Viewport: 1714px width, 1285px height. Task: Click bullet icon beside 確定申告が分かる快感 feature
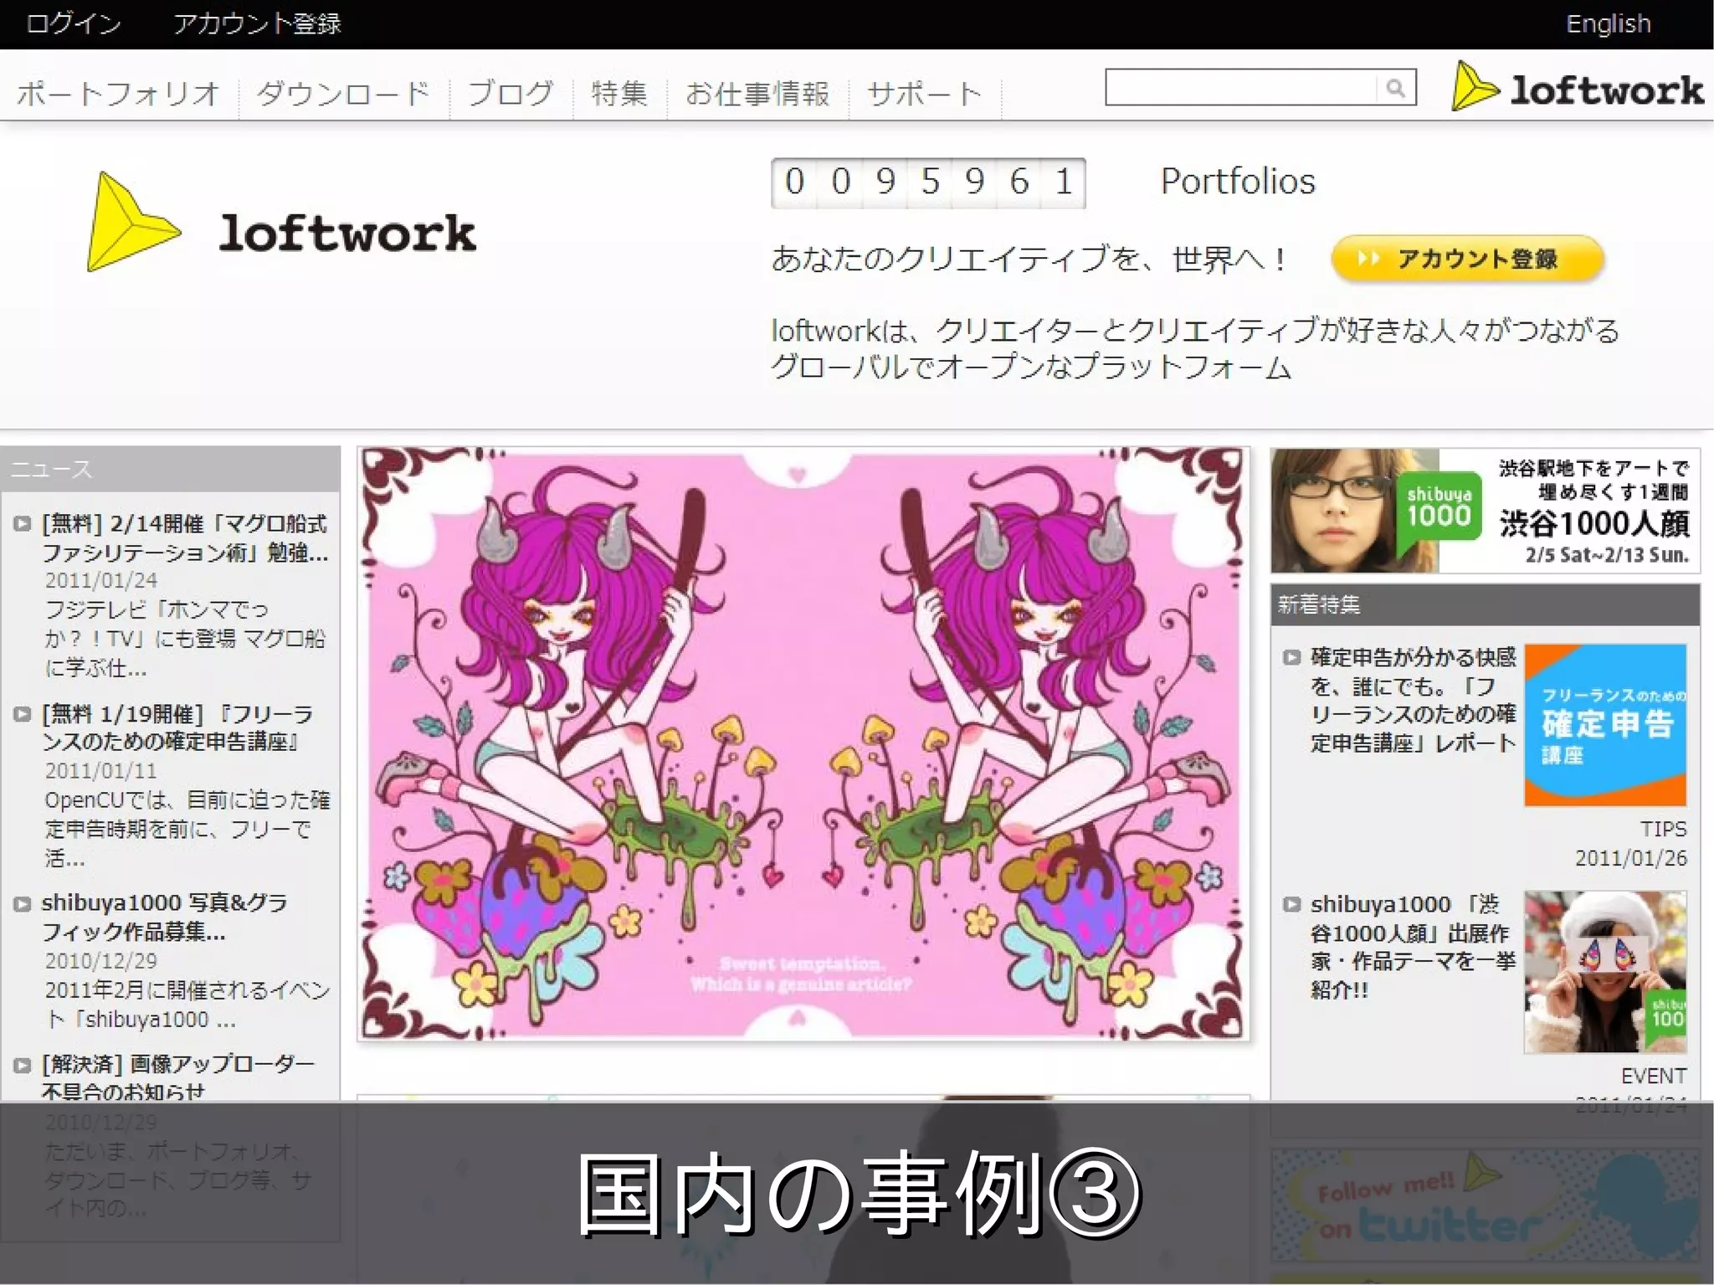[1292, 657]
